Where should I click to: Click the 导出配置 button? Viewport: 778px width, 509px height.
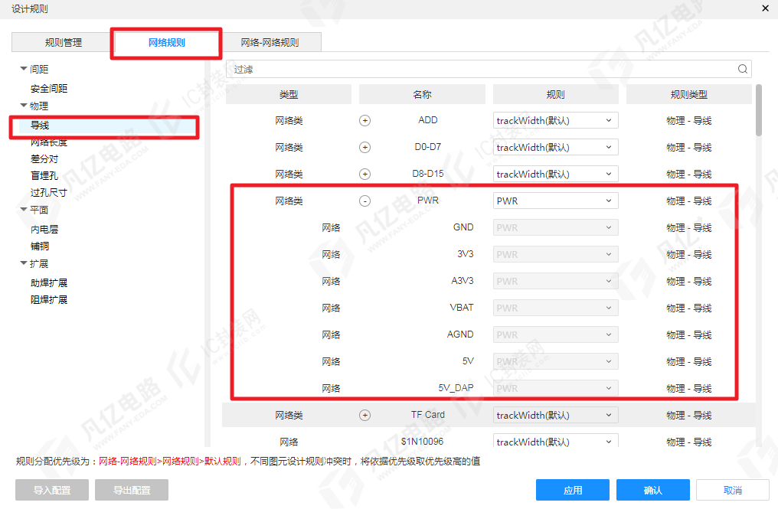pyautogui.click(x=132, y=490)
